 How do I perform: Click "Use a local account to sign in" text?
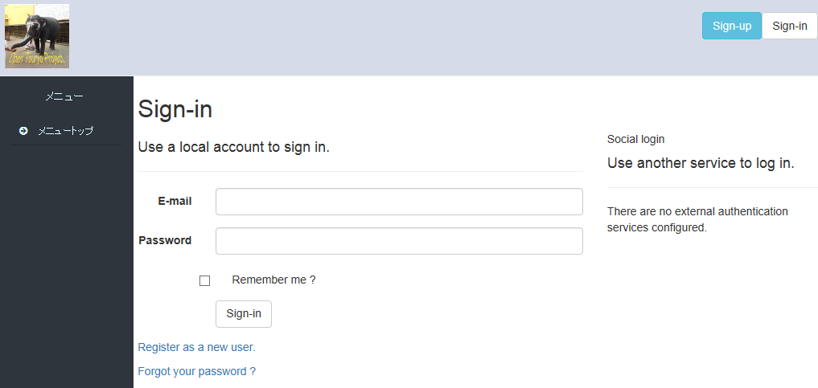233,147
